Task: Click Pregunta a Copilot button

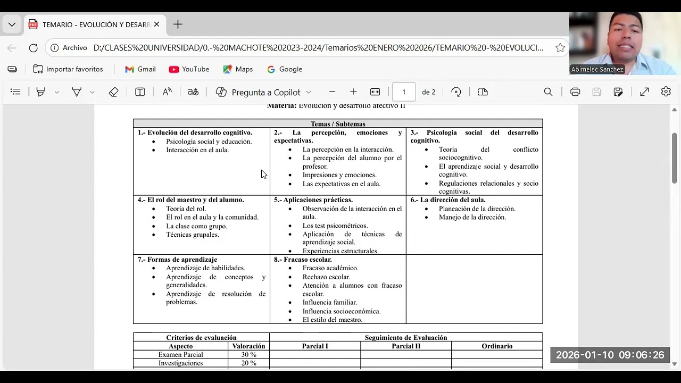Action: tap(259, 92)
